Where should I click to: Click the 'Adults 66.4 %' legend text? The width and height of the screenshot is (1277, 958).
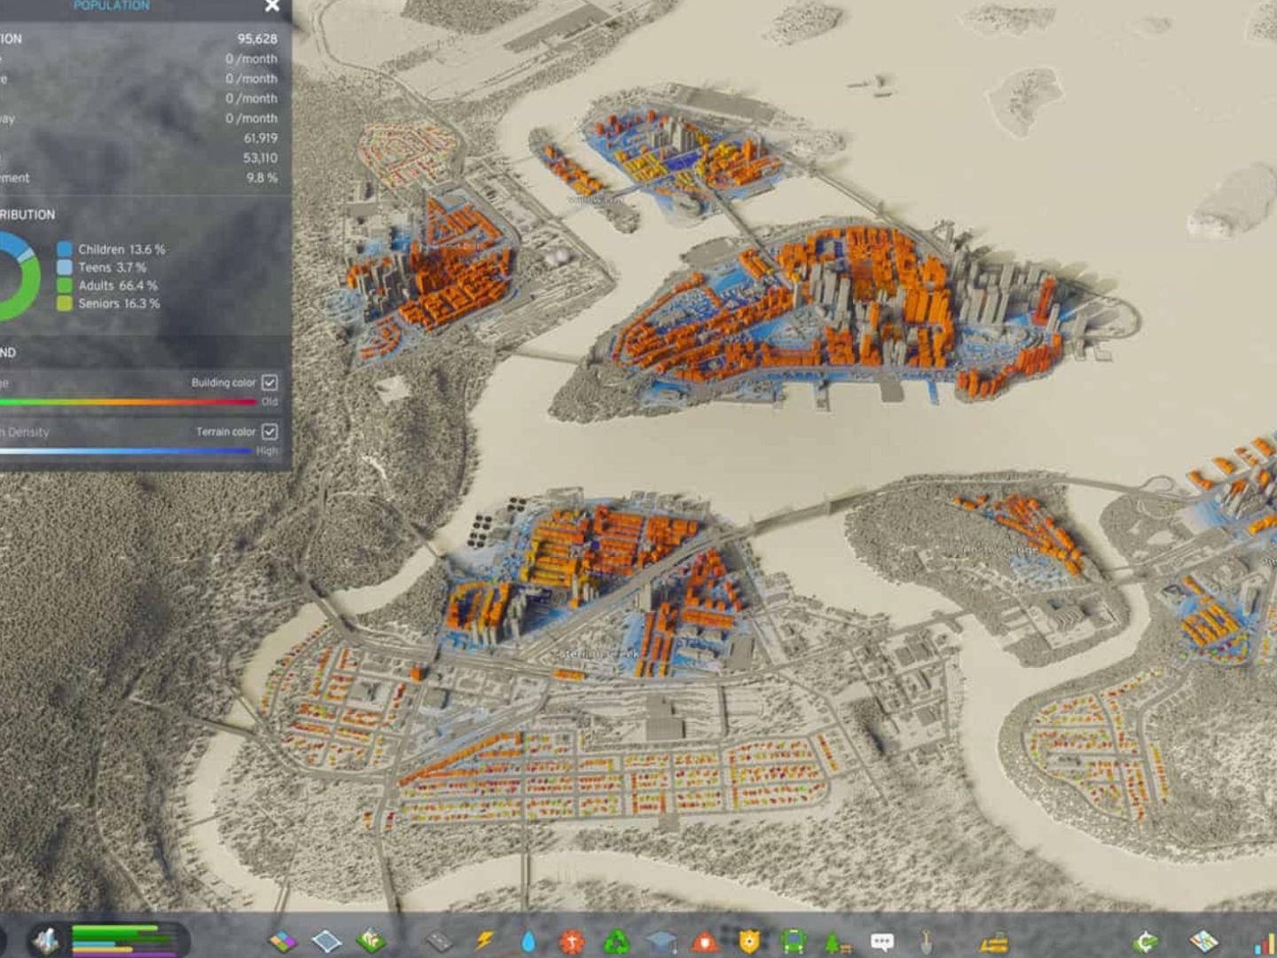coord(118,286)
